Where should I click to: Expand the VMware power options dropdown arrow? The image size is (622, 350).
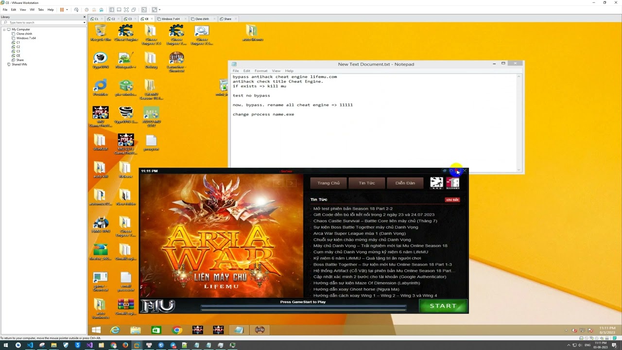[x=67, y=10]
